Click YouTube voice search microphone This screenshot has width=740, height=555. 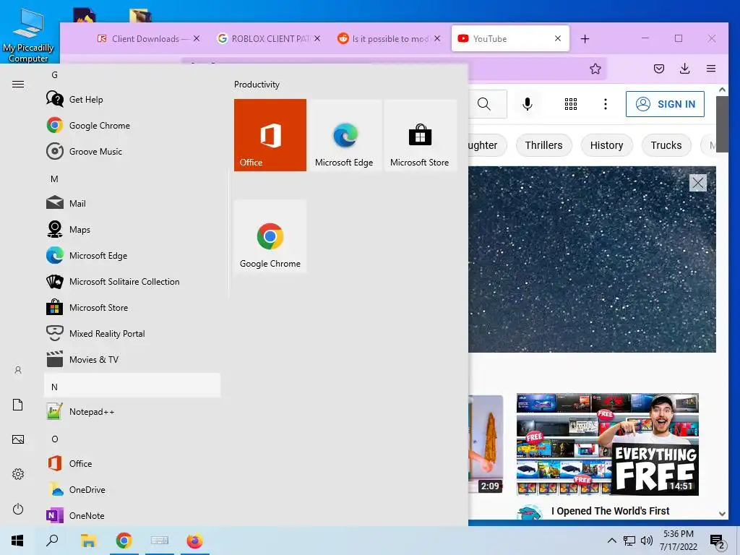coord(528,104)
